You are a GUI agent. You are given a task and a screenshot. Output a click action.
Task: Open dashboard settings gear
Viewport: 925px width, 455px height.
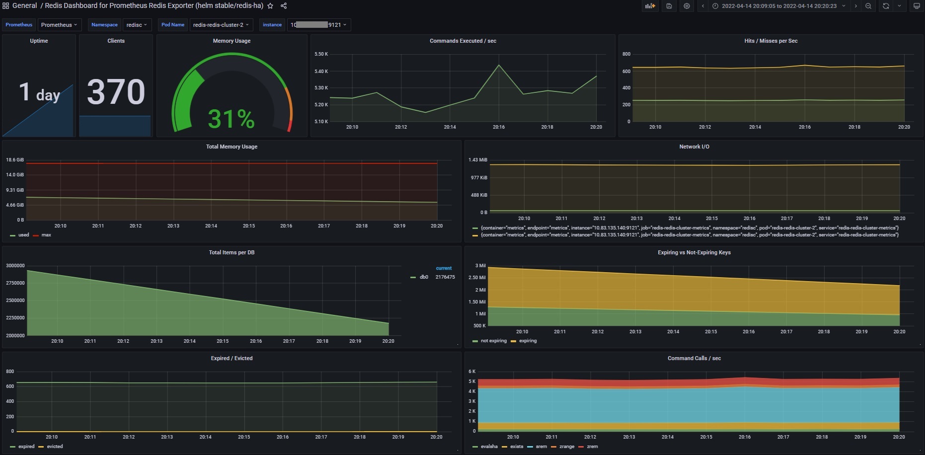(687, 6)
